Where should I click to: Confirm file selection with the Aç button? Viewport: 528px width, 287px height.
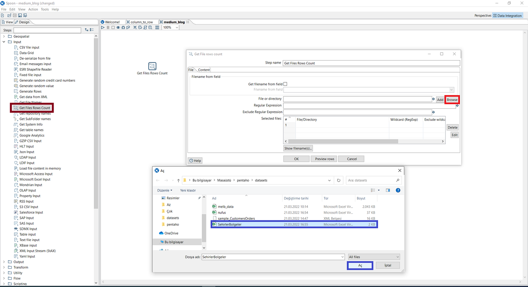(x=360, y=265)
